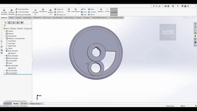Open the Hole Wizard dropdown arrow

click(43, 15)
